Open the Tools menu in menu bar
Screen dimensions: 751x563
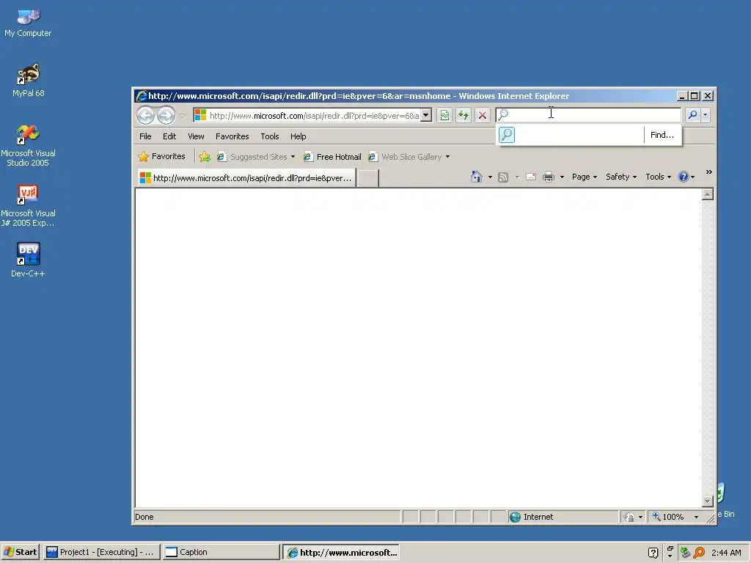tap(270, 136)
